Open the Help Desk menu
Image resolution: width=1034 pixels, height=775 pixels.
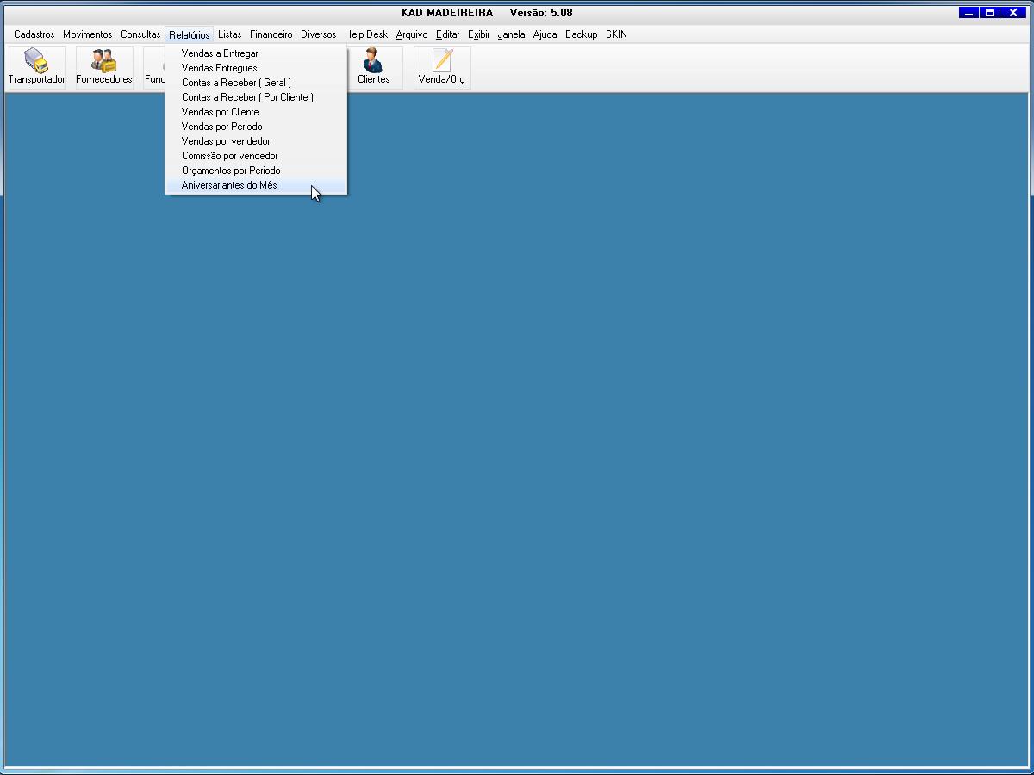click(x=366, y=34)
